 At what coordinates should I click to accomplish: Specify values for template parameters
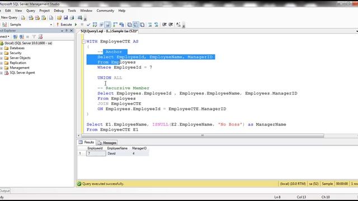point(178,25)
